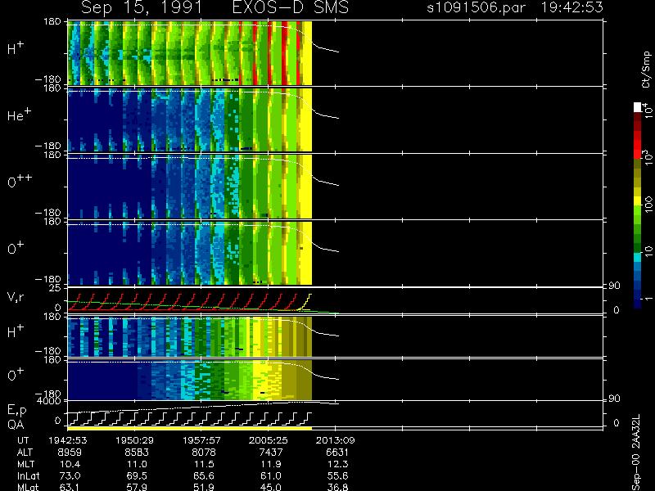The width and height of the screenshot is (655, 491).
Task: Click the vertical "Sep-00 2AA32L" stamp text
Action: [636, 453]
